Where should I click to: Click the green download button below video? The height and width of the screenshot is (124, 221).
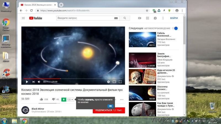pyautogui.click(x=64, y=99)
